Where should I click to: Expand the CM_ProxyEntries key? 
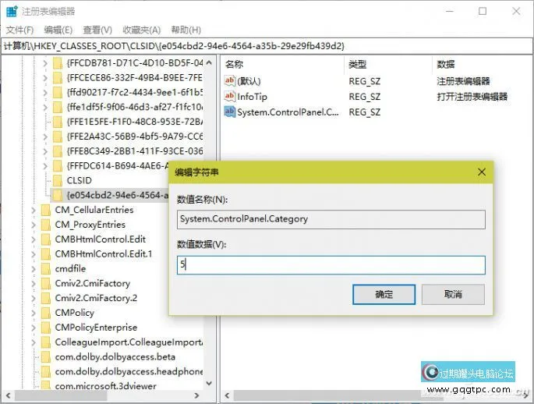point(34,225)
